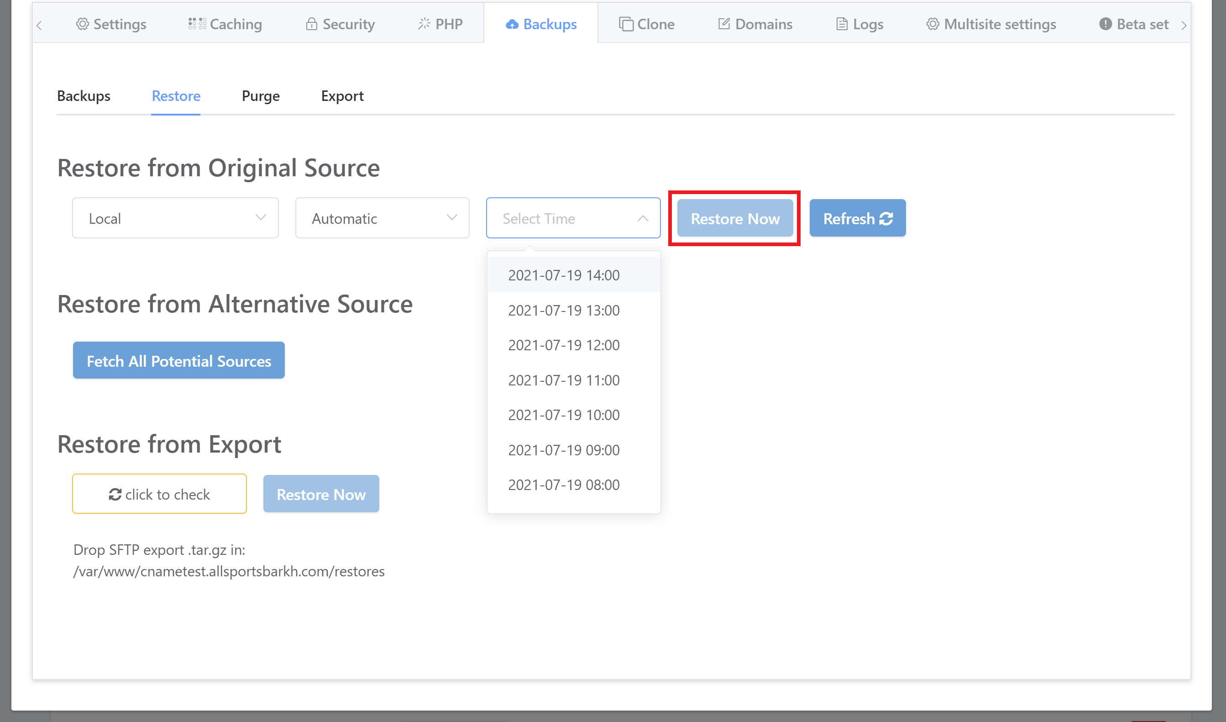Open the Security tab

[340, 24]
